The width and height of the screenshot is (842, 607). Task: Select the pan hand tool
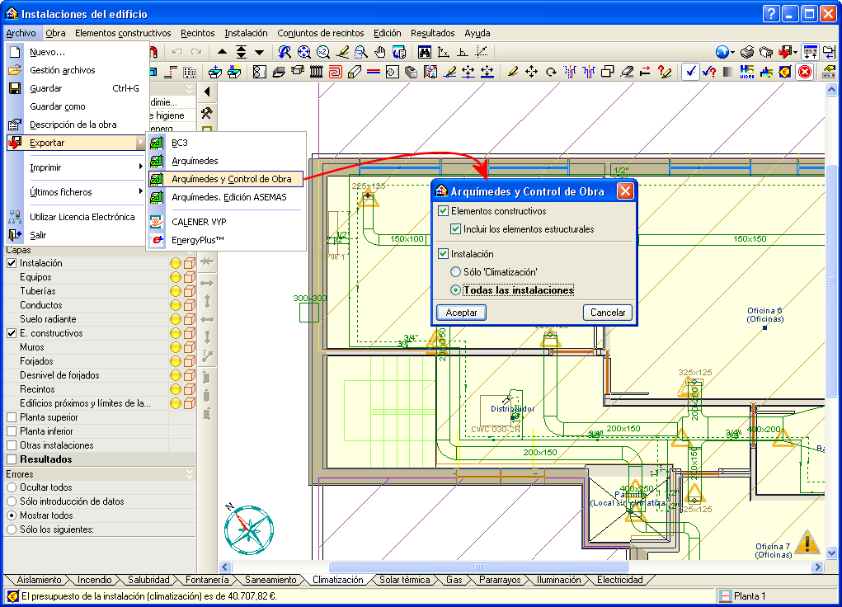coord(380,52)
